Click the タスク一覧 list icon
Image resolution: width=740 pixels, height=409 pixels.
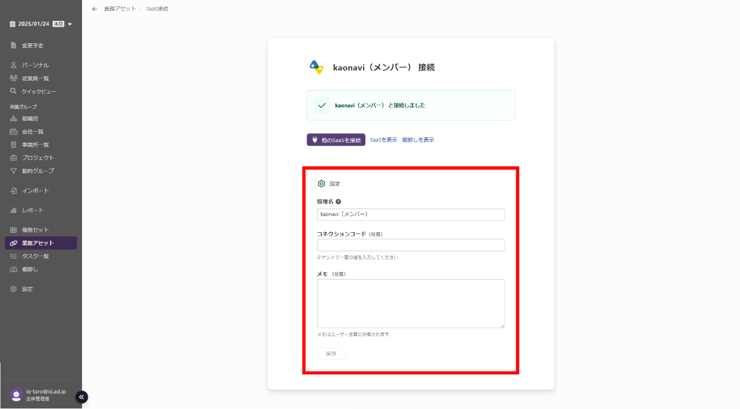click(x=13, y=256)
